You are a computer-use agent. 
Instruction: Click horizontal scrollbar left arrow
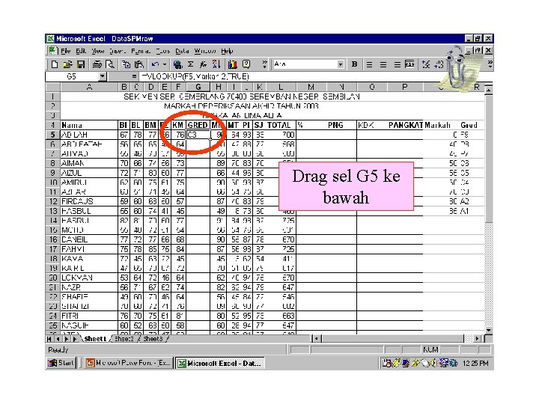[x=317, y=339]
